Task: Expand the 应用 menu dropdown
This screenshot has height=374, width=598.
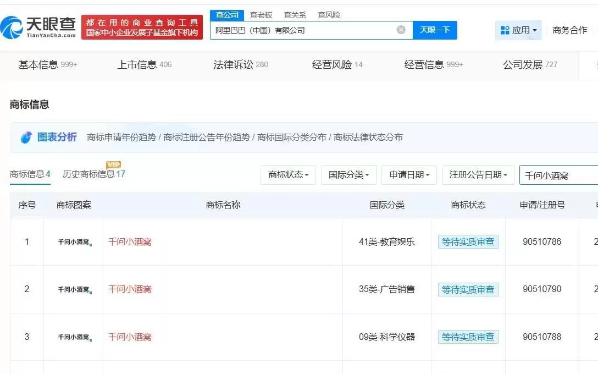Action: pyautogui.click(x=517, y=30)
